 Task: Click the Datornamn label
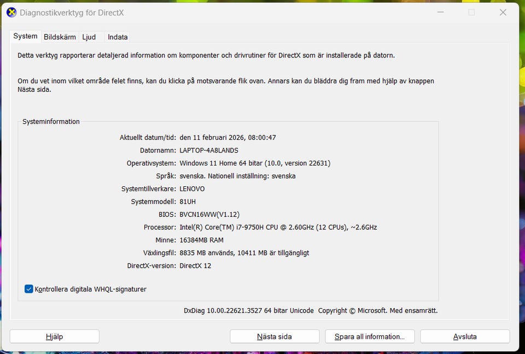tap(158, 150)
